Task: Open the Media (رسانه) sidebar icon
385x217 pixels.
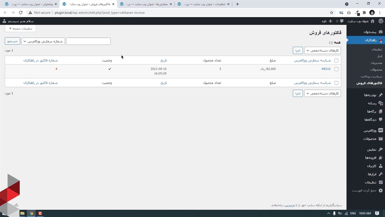Action: (380, 103)
